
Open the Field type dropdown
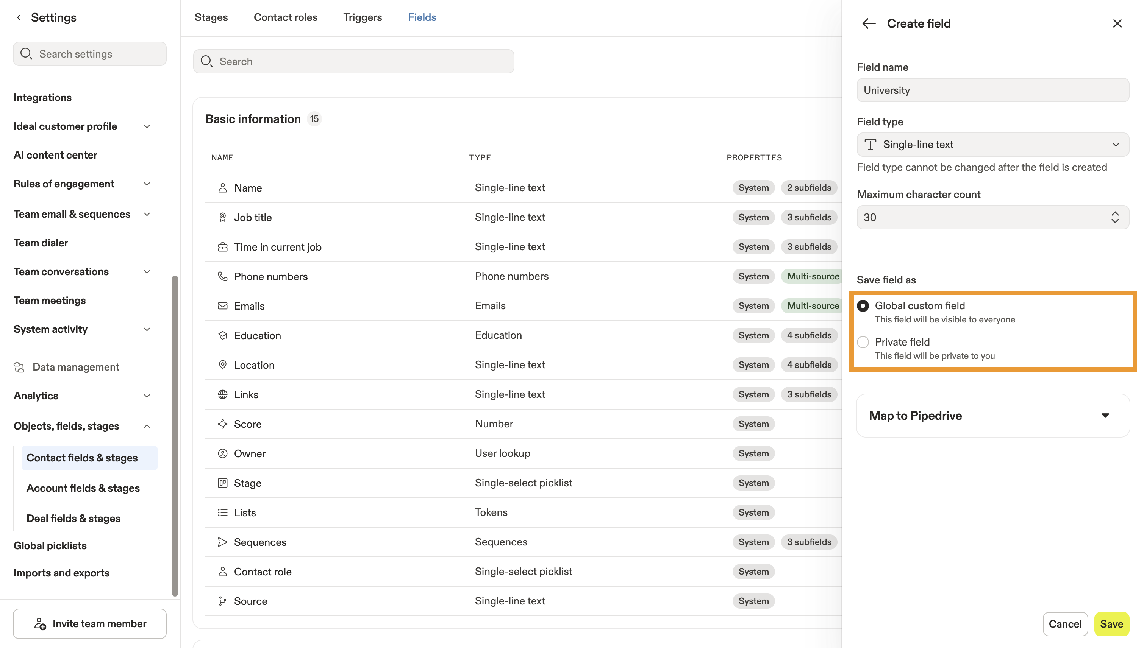992,145
